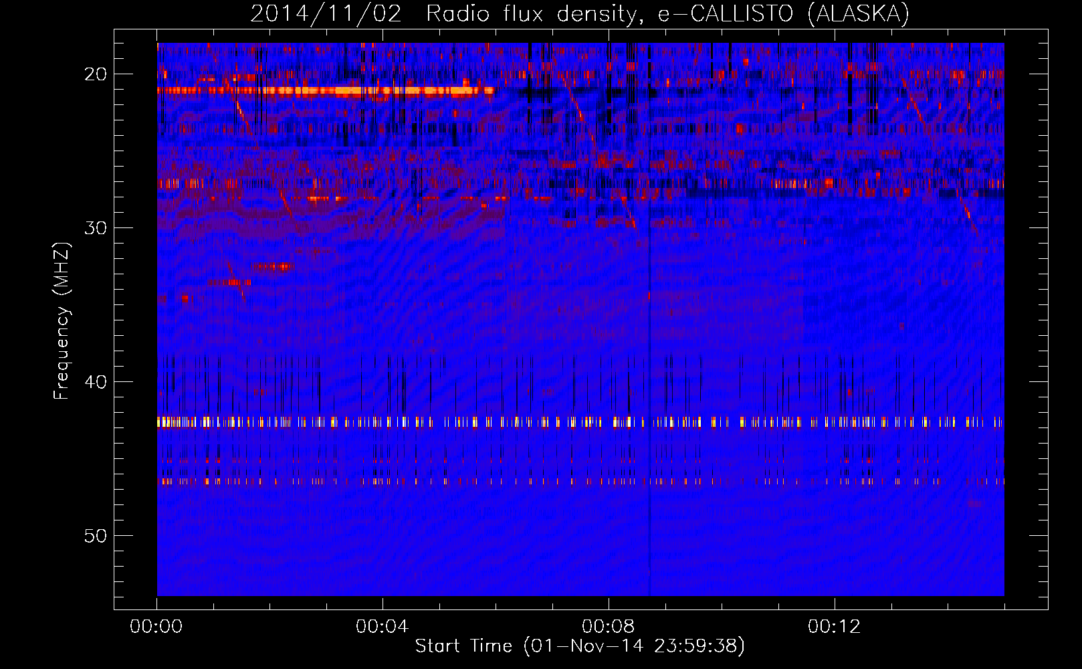Click the frequency tick label '20'
Screen dimensions: 1082x669
click(96, 74)
